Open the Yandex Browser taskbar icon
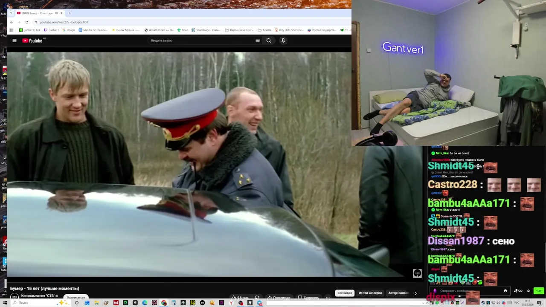 point(231,303)
